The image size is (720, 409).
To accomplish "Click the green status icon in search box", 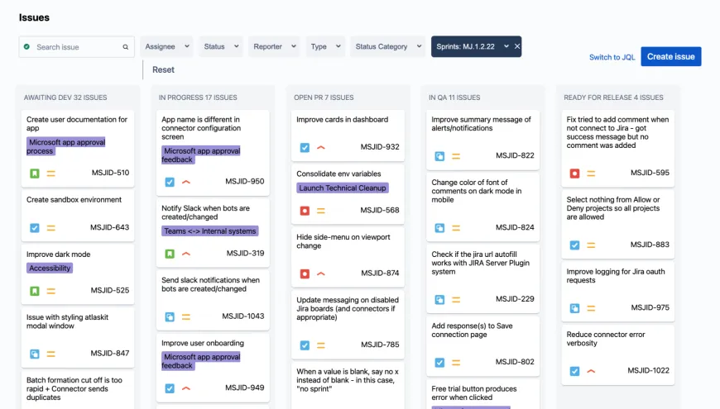I will click(27, 47).
